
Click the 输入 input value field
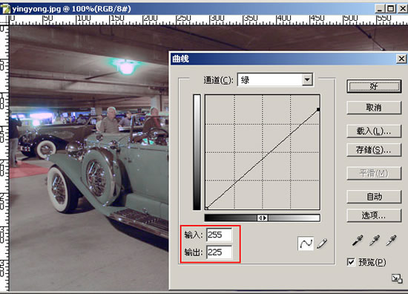coord(219,235)
